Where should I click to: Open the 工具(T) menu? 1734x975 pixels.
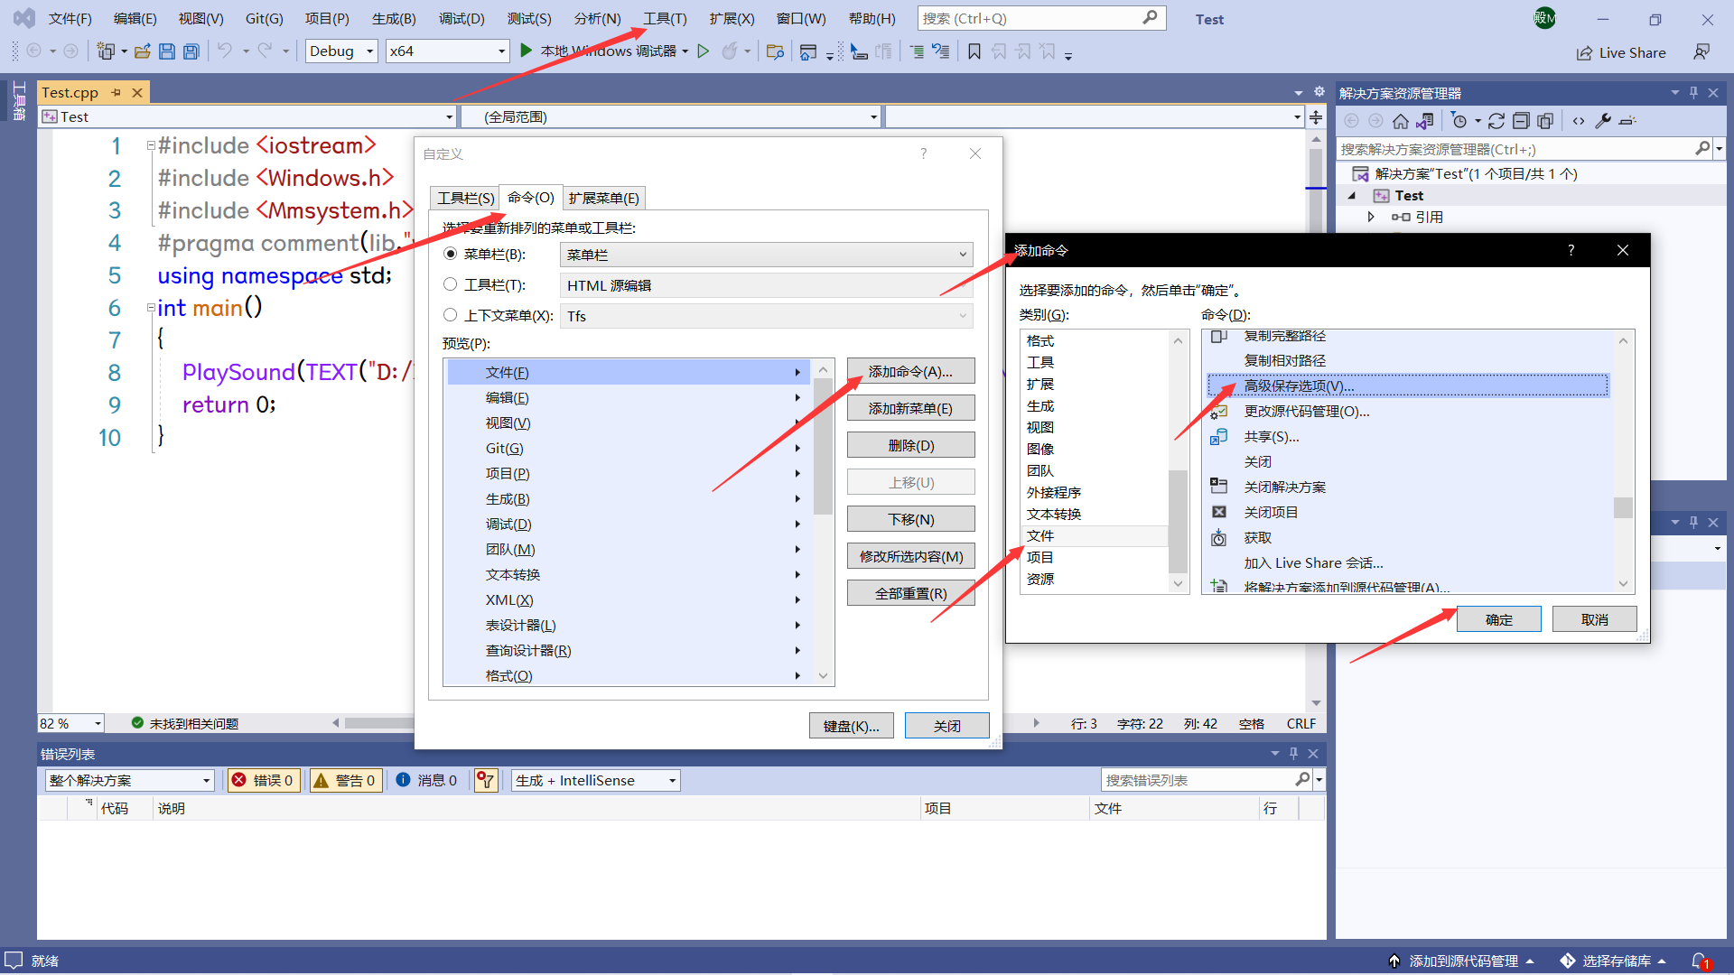[x=665, y=18]
